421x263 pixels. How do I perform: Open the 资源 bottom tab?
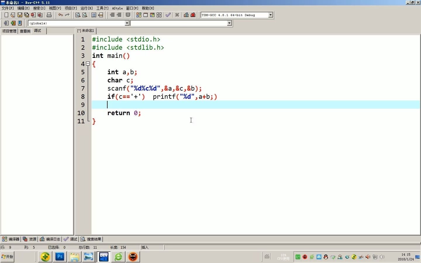coord(30,239)
